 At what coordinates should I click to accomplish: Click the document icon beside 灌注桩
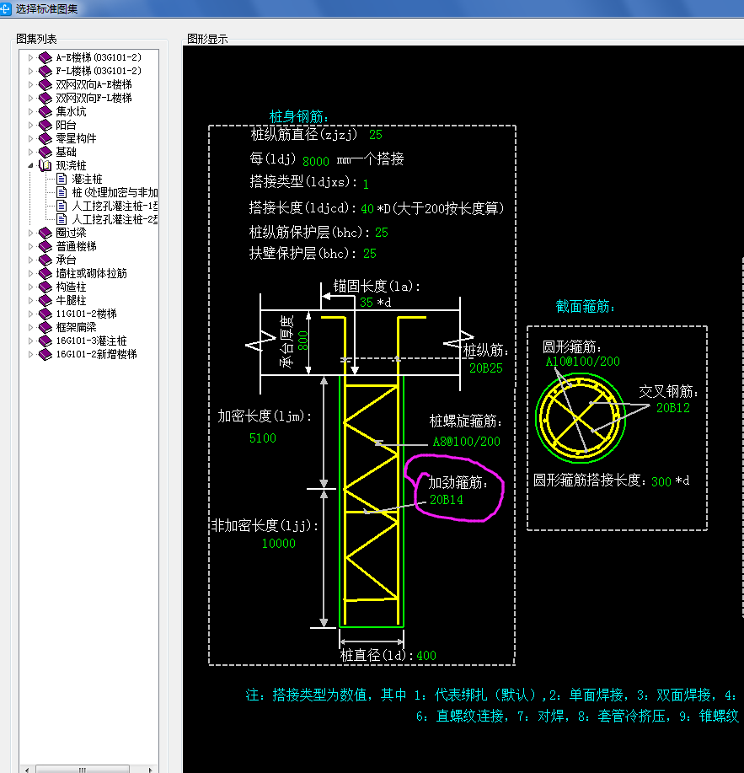62,179
